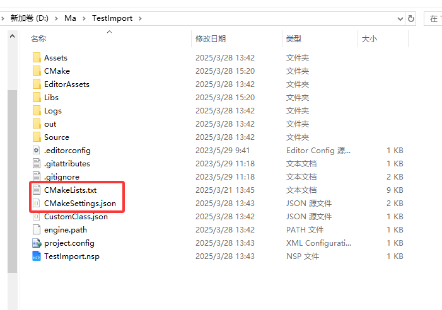Sort by the 大小 column header
Screen dimensions: 442x310
pos(369,39)
